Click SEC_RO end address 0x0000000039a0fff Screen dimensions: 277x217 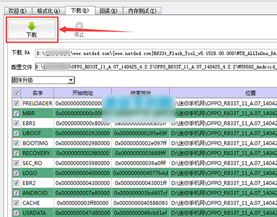point(141,163)
